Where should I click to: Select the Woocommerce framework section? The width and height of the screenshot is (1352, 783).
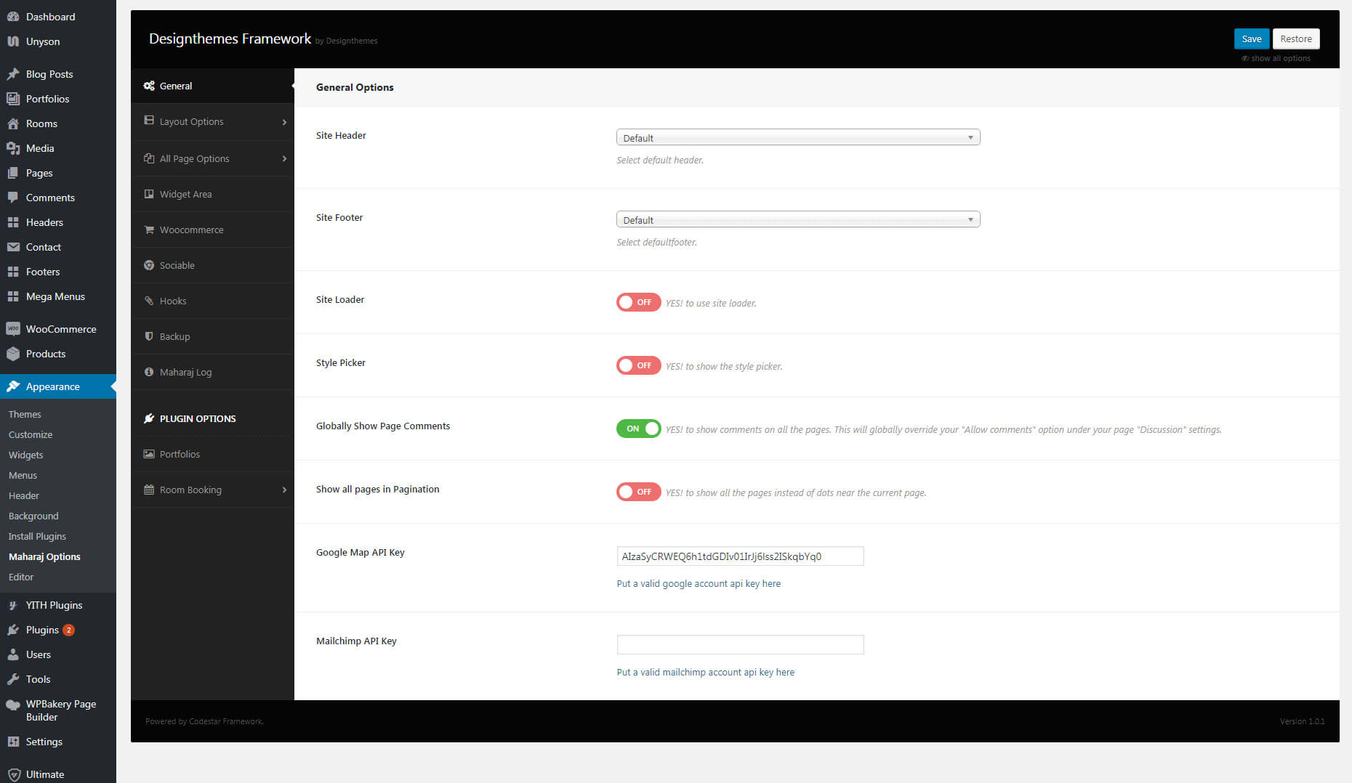click(191, 230)
